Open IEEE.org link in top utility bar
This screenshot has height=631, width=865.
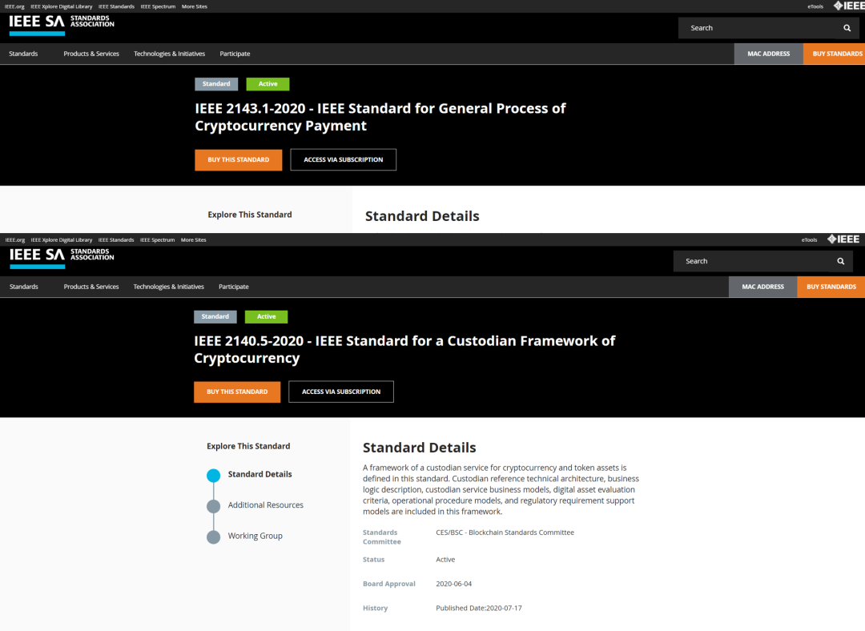coord(14,6)
